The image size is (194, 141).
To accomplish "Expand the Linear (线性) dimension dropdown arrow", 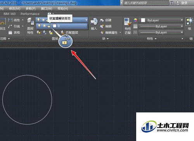I will click(23, 20).
